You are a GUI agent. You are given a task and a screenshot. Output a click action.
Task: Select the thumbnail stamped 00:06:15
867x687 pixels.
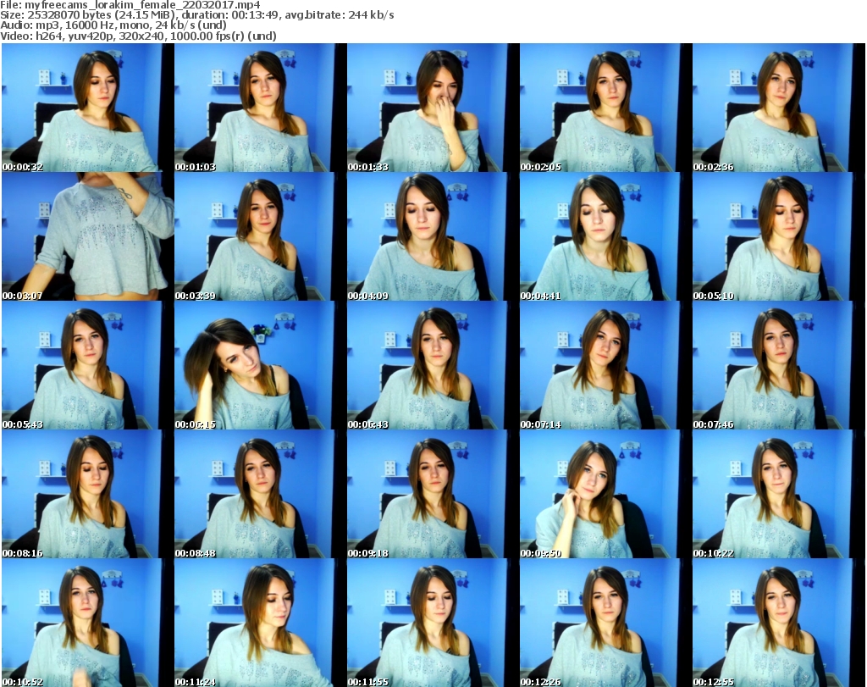[x=261, y=366]
